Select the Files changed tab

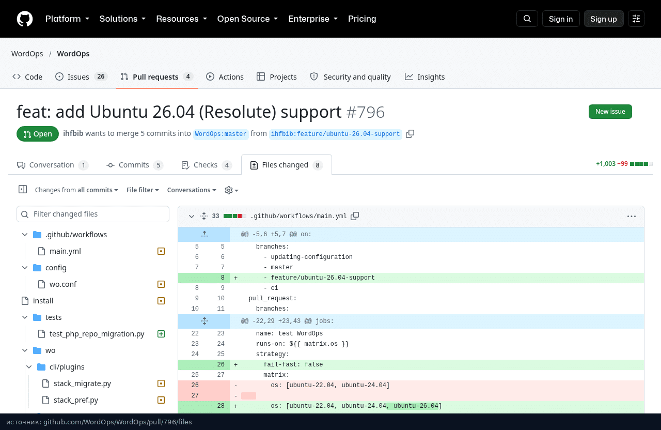click(x=286, y=165)
